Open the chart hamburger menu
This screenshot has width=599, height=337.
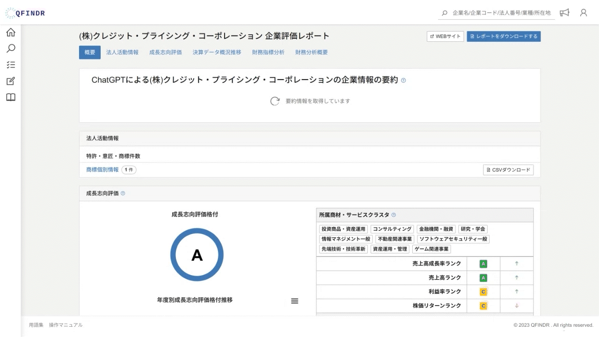[x=295, y=301]
